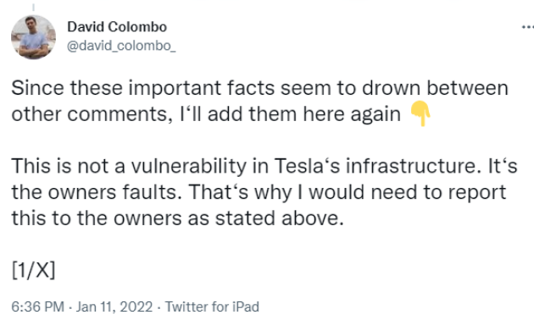Open the three-dot more options menu

coord(528,27)
